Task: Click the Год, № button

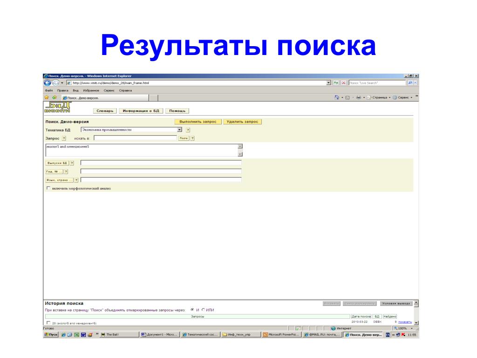Action: pos(54,172)
